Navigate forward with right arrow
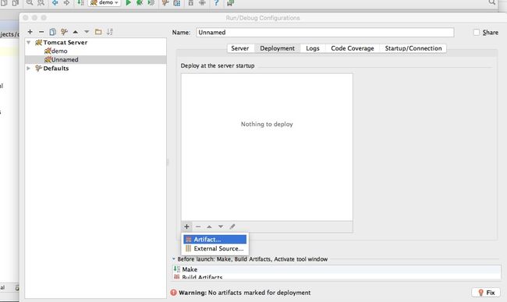 (66, 2)
